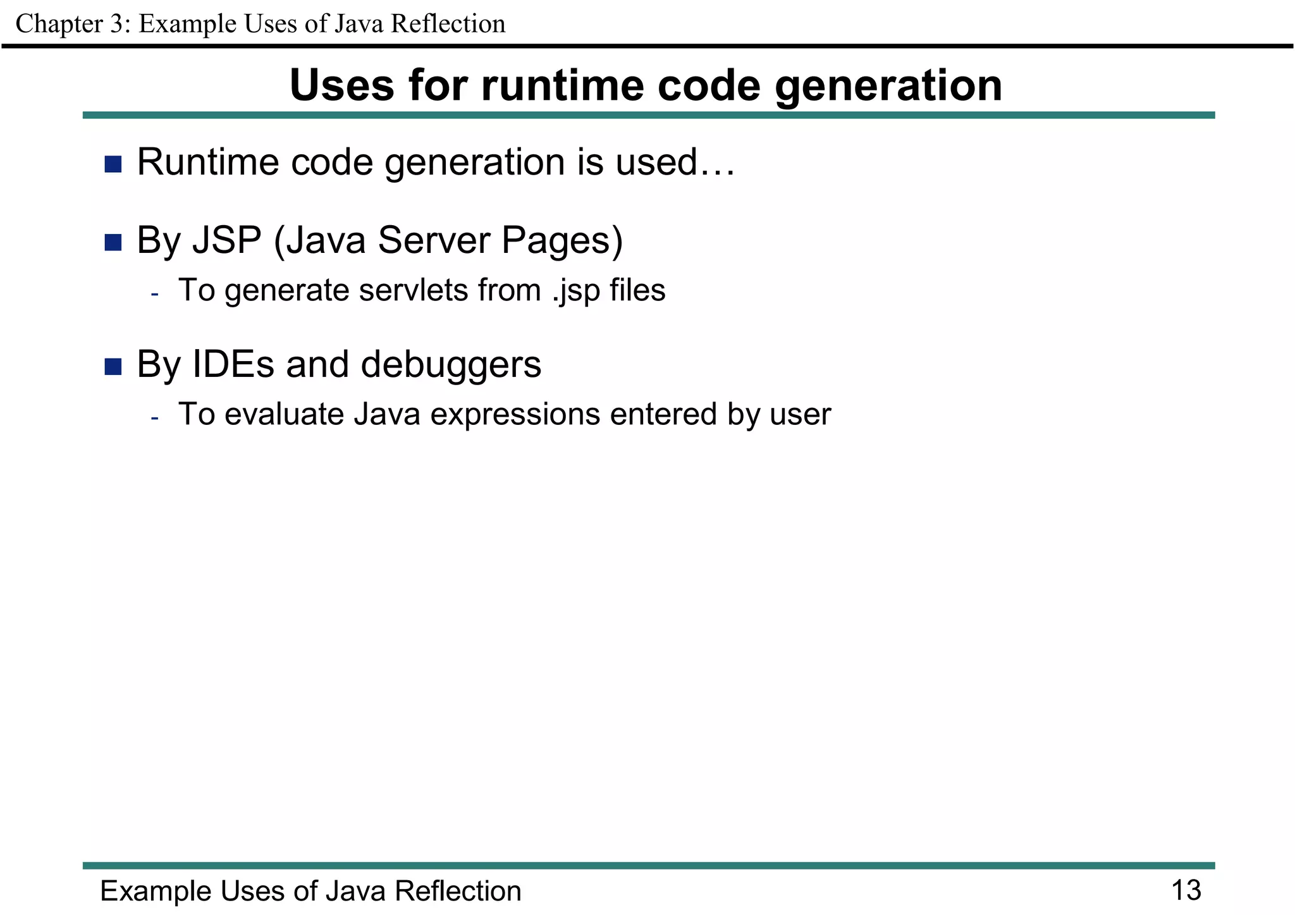Screen dimensions: 1295x915
Task: Click the blue square bullet before 'By IDEs and debuggers'
Action: pos(113,366)
